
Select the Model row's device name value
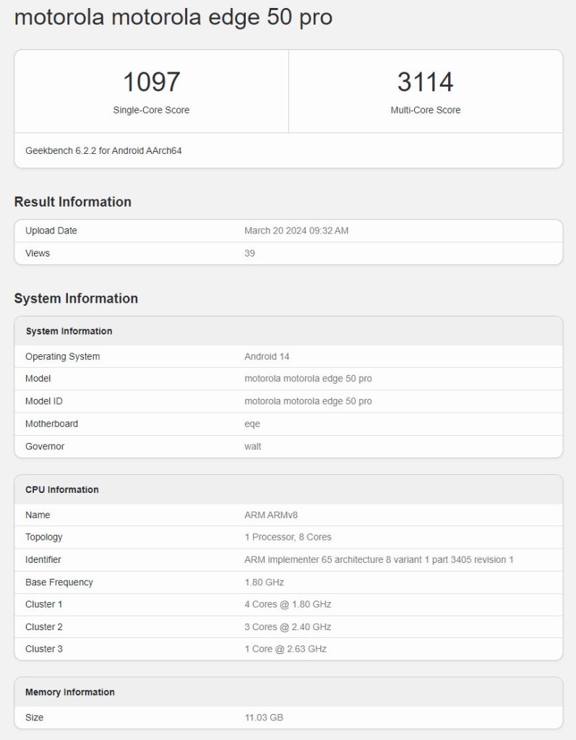309,379
